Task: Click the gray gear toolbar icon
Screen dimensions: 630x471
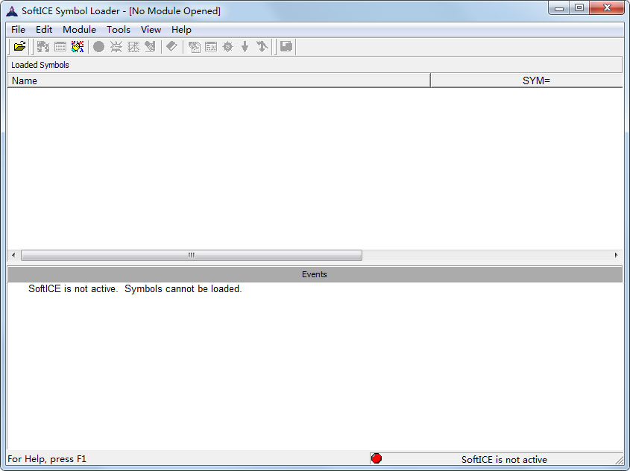Action: pyautogui.click(x=228, y=46)
